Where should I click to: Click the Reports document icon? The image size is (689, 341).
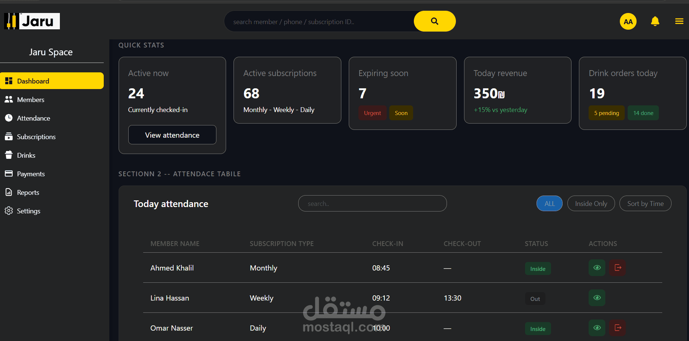click(9, 192)
